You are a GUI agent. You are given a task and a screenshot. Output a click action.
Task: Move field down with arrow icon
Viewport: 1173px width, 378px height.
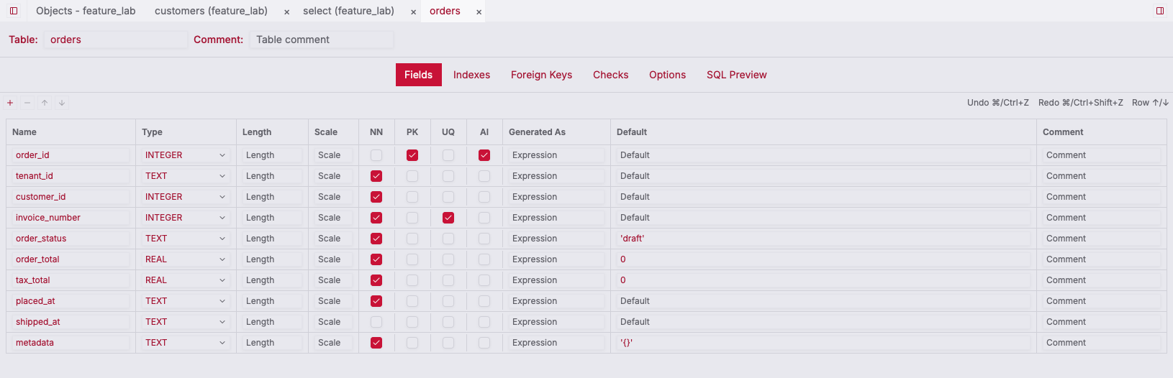[62, 103]
